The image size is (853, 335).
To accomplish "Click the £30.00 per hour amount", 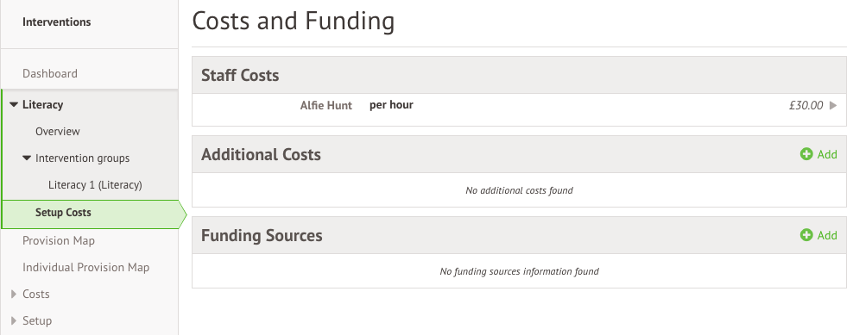I will [806, 106].
